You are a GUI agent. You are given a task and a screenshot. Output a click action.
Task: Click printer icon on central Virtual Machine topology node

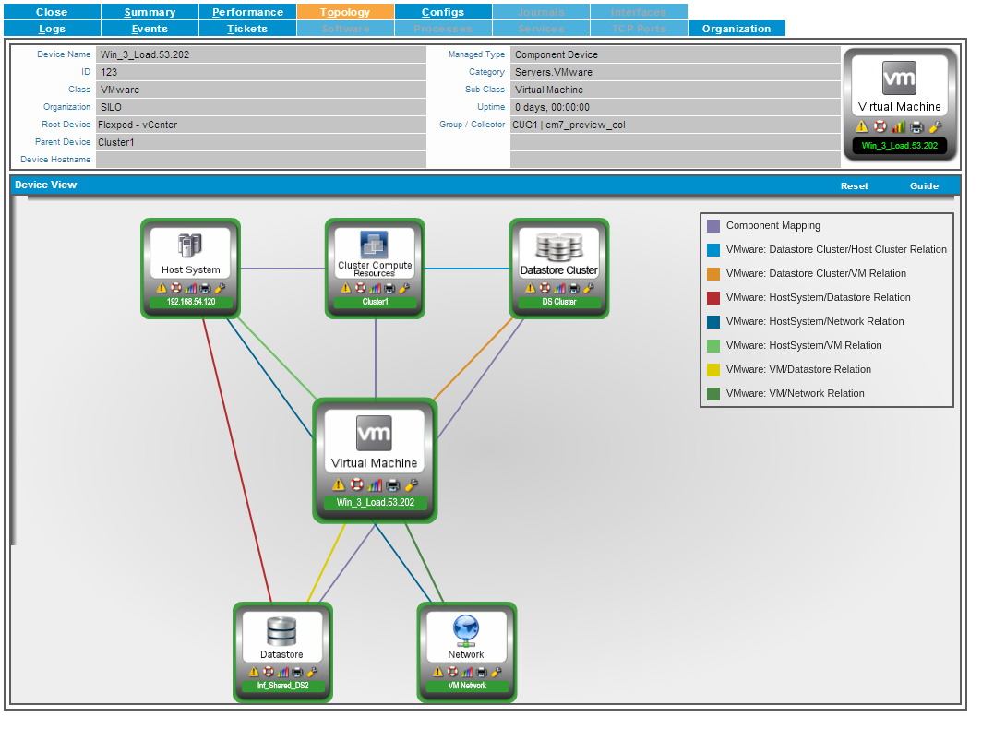point(392,484)
